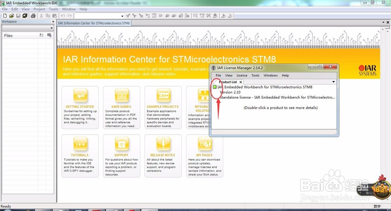Screen dimensions: 391x211
Task: Open Tools menu in License Manager
Action: [255, 76]
